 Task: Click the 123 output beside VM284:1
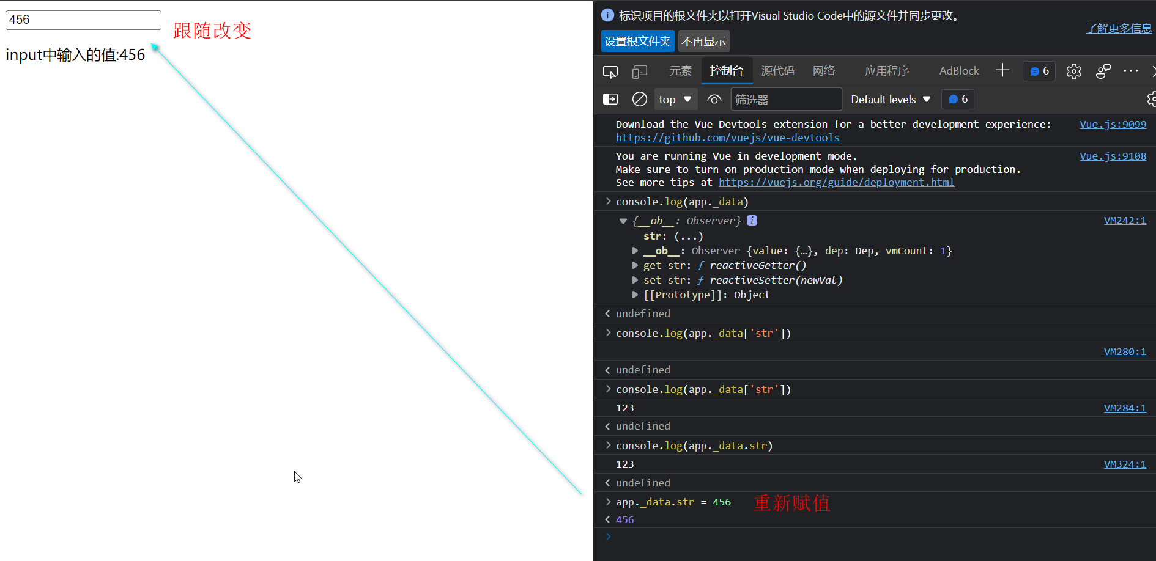tap(624, 408)
